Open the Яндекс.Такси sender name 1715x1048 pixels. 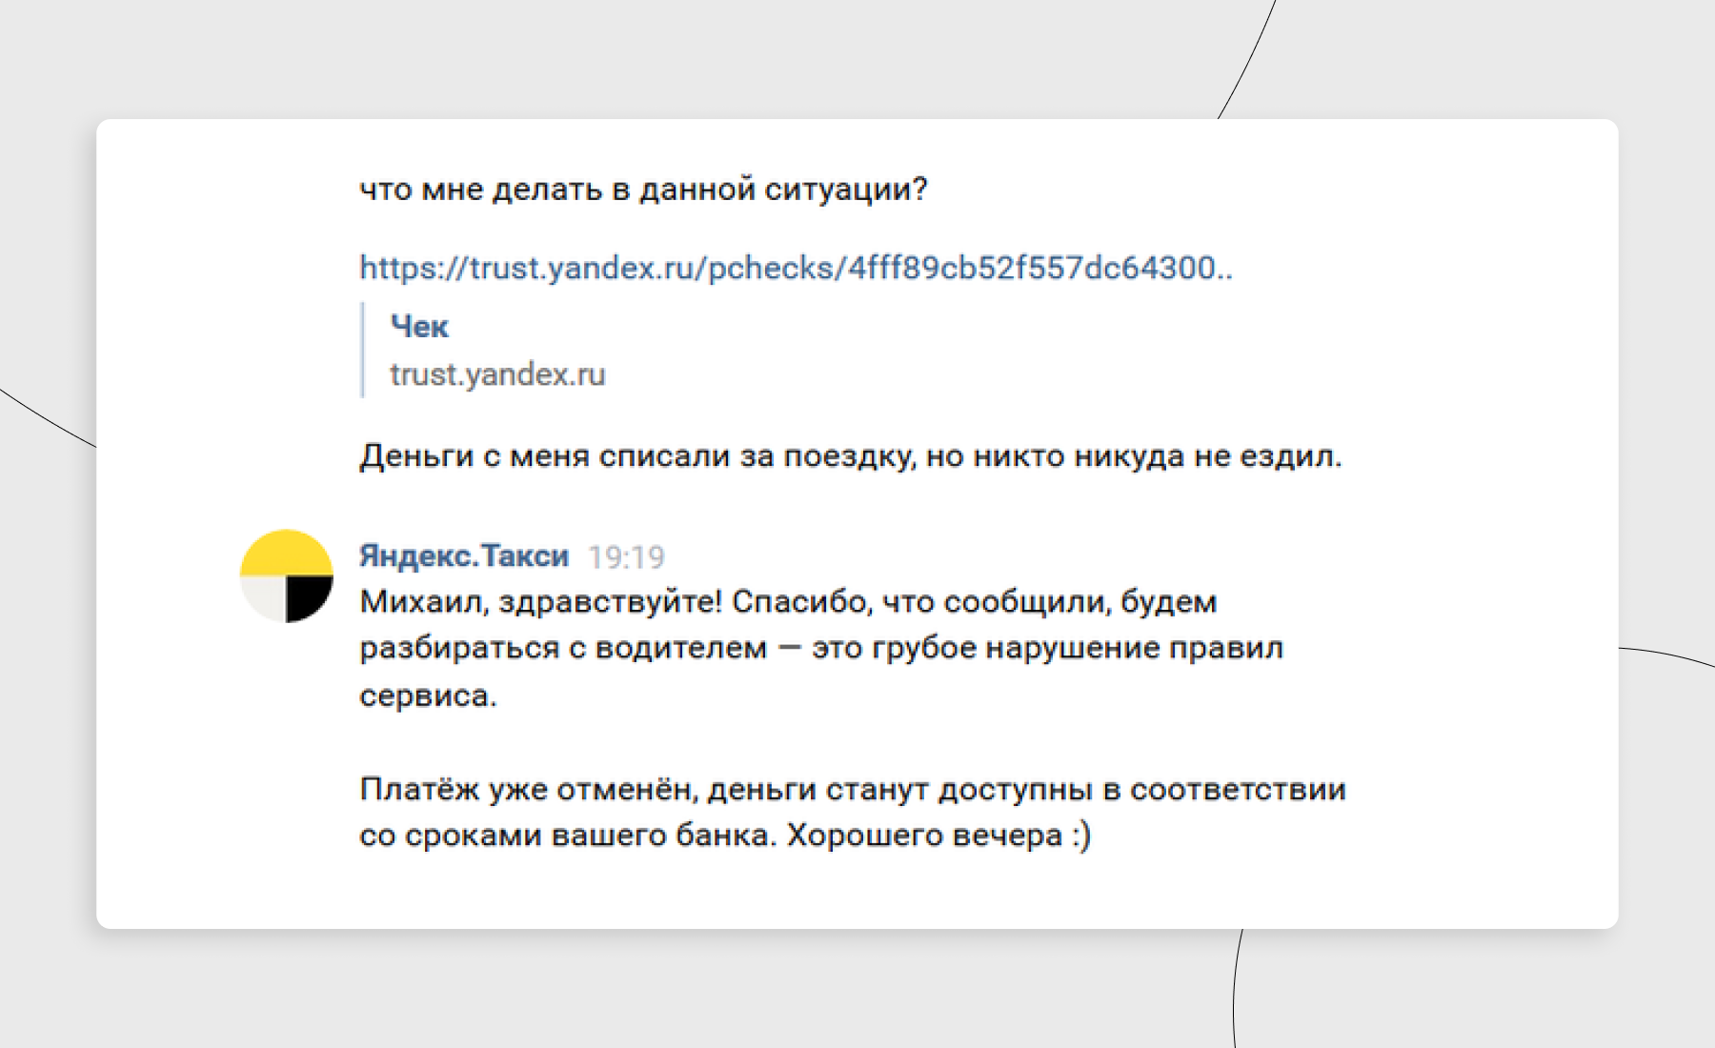click(x=464, y=555)
